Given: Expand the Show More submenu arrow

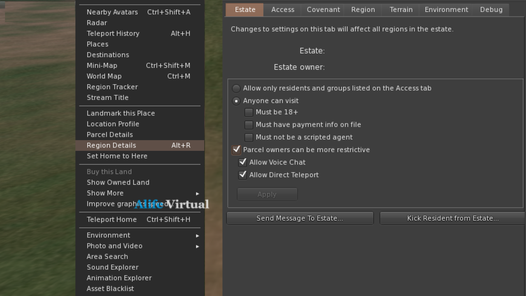Looking at the screenshot, I should coord(197,193).
